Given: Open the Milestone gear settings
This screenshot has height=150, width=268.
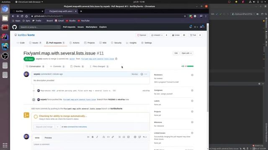Looking at the screenshot, I should point(192,122).
